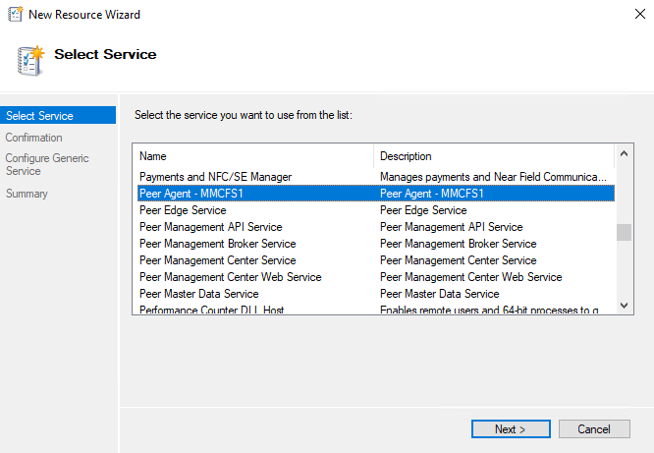Cancel the wizard

coord(594,429)
